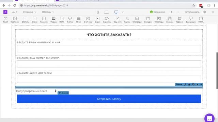The image size is (218, 122).
Task: Select the Ховеры tool
Action: point(170,20)
